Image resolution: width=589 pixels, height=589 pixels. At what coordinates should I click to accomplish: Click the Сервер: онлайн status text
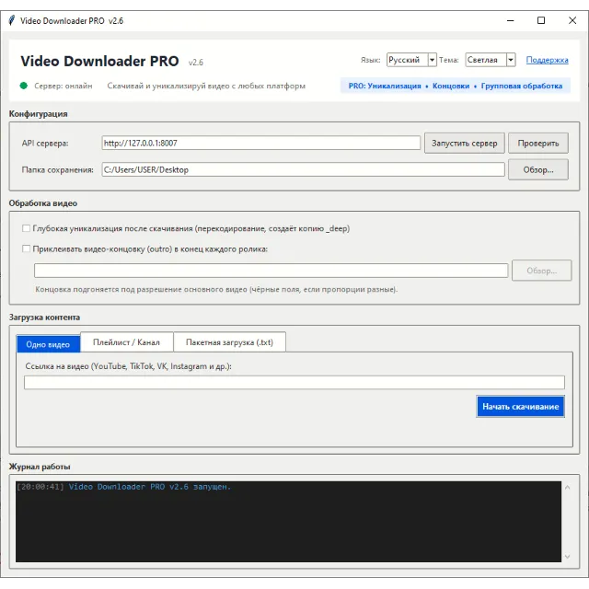[64, 86]
